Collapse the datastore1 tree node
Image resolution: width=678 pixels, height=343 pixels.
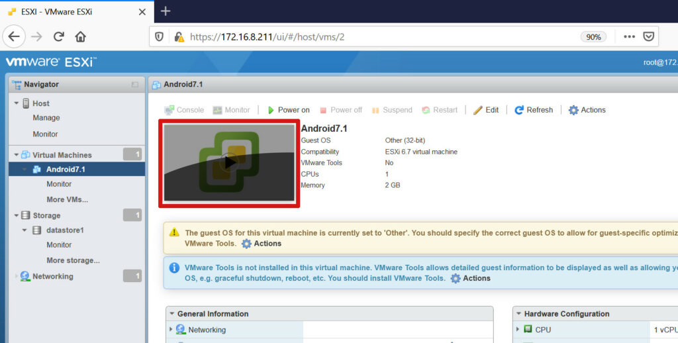(24, 230)
